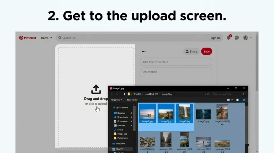Click the up one level arrow
Viewport: 274px width, 153px height.
click(124, 94)
